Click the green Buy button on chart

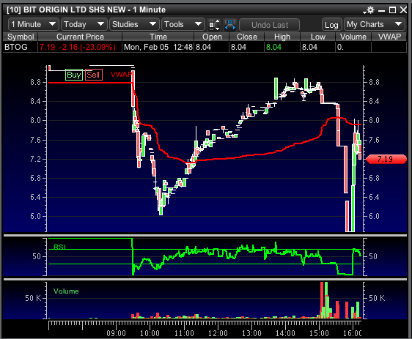click(74, 75)
